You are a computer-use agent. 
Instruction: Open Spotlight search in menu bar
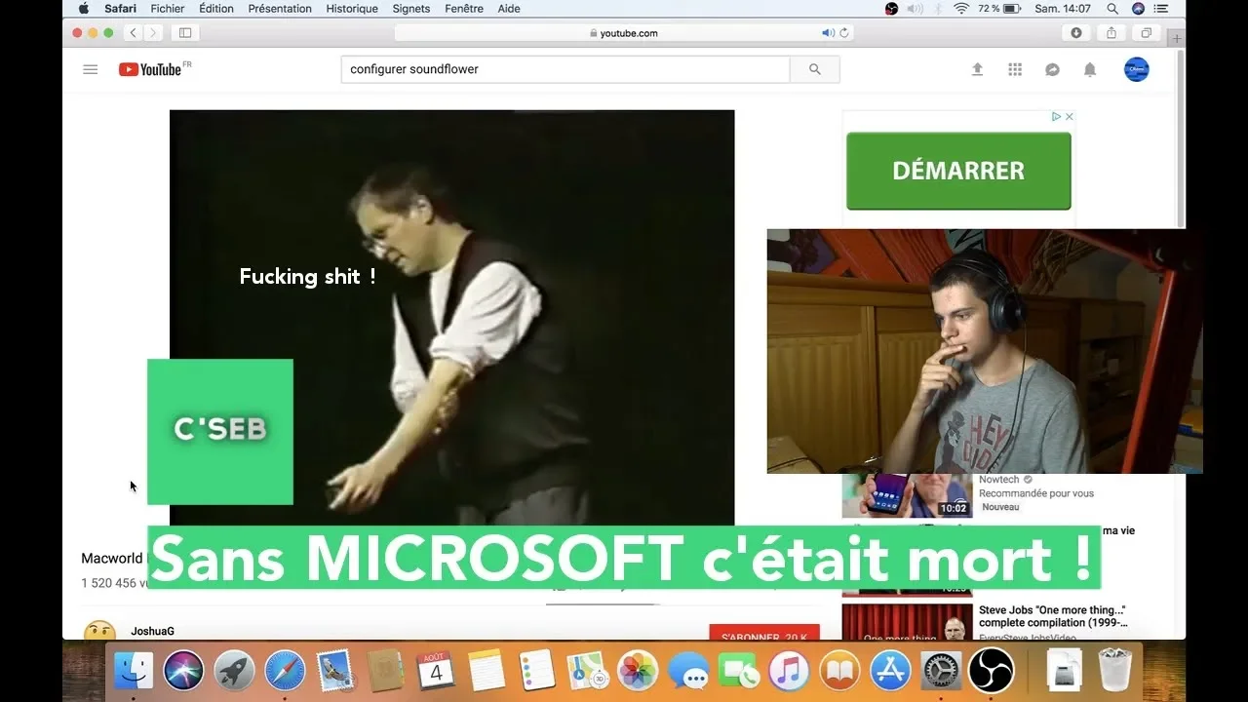pos(1112,9)
